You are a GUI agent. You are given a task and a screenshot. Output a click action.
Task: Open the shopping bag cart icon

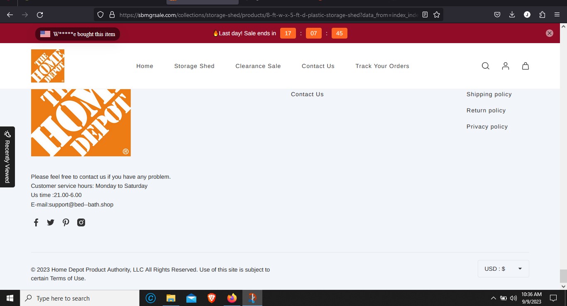(x=525, y=66)
